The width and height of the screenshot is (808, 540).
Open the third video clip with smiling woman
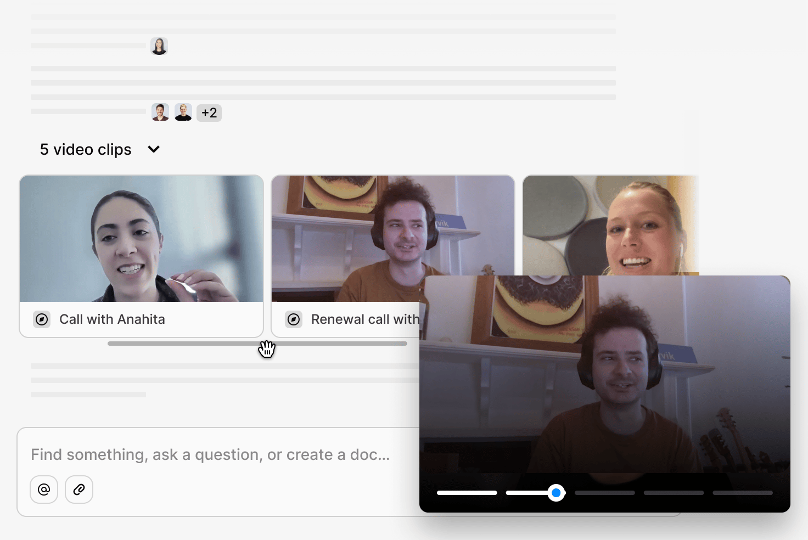[x=610, y=225]
